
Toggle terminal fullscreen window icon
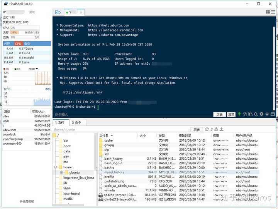pos(273,114)
